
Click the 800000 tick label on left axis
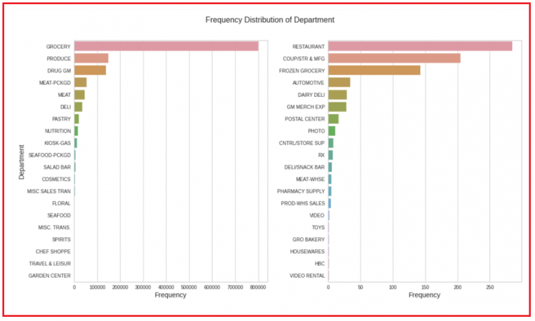(x=258, y=286)
